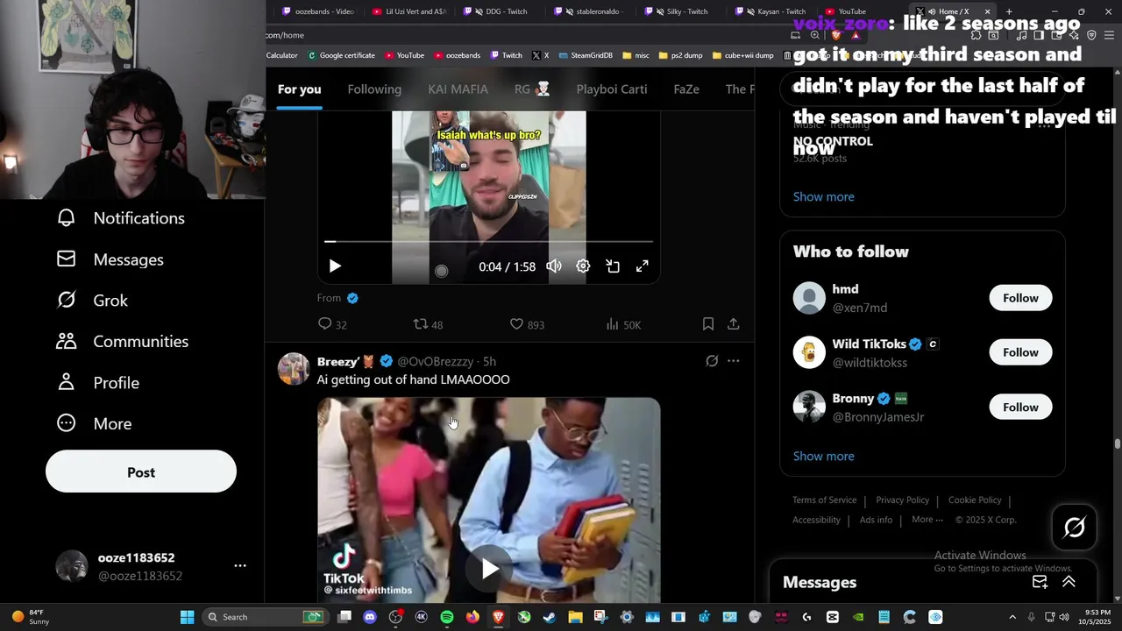Open the RG list tab

click(532, 89)
